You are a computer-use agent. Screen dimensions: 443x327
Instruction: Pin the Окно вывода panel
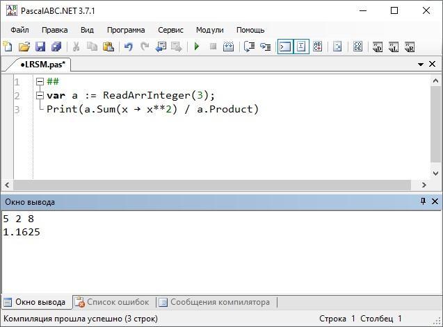point(423,201)
